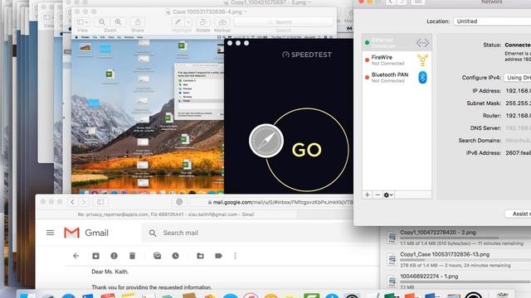531x298 pixels.
Task: Report the Gmail message as spam
Action: click(x=114, y=256)
